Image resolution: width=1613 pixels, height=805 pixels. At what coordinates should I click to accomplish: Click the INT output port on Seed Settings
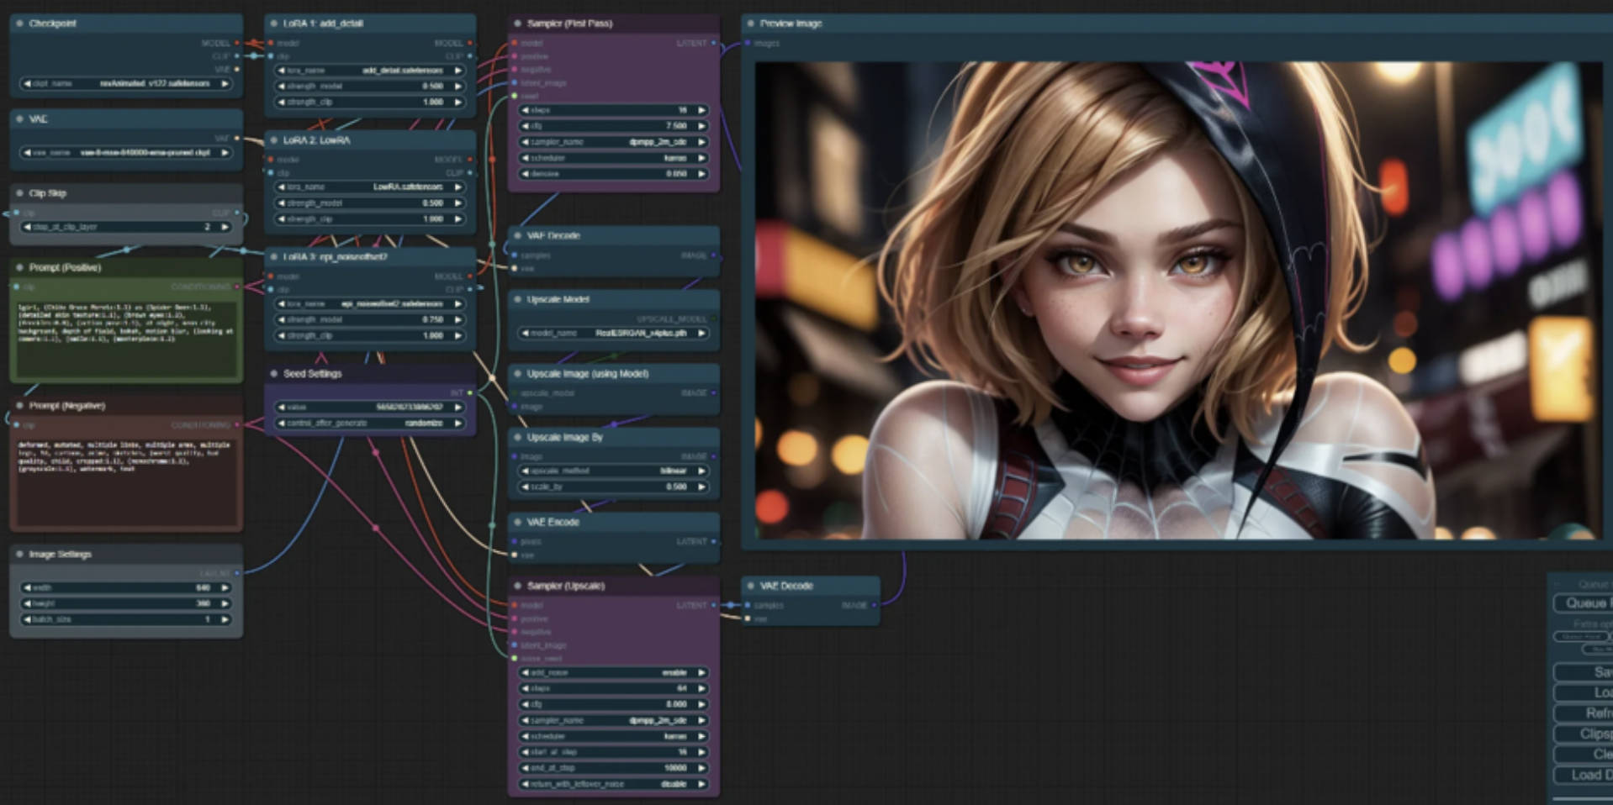pyautogui.click(x=470, y=393)
